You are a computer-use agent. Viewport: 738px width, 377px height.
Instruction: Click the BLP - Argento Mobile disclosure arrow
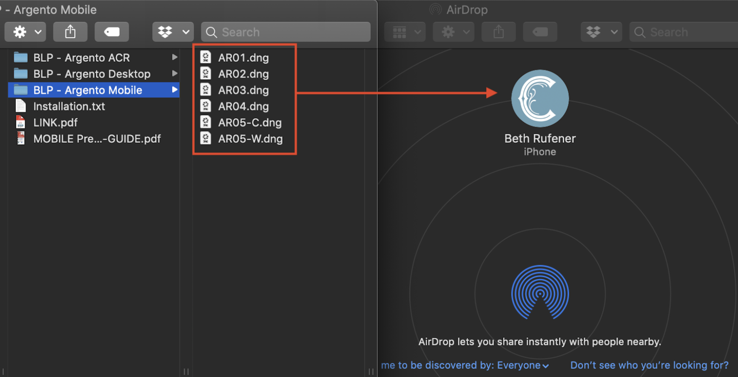pos(175,90)
